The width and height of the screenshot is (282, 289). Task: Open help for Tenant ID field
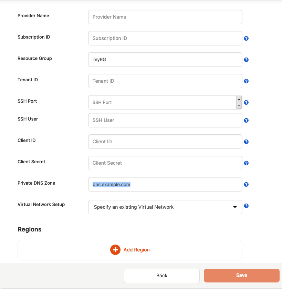click(246, 81)
